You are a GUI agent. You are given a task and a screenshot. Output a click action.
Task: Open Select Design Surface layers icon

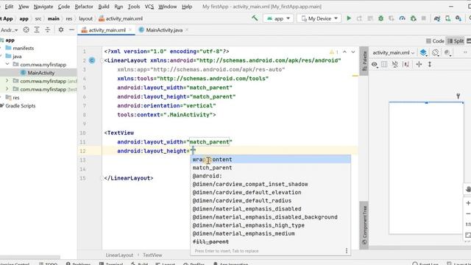point(424,52)
